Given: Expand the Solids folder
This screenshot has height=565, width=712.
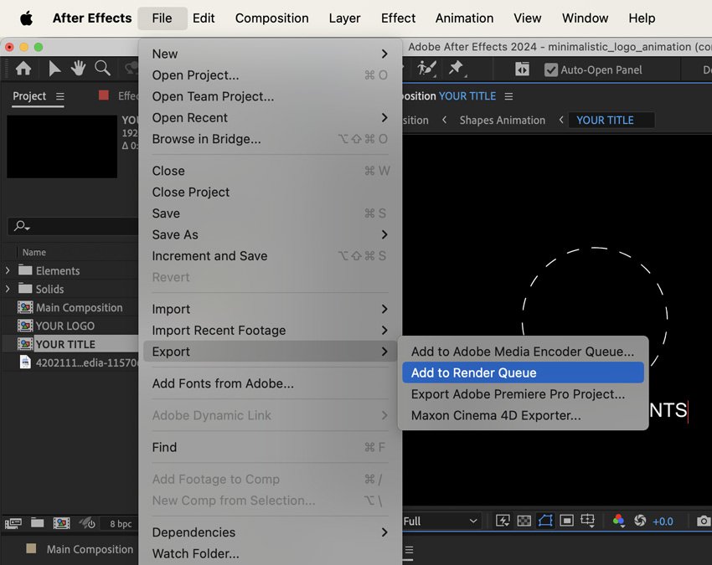Looking at the screenshot, I should click(x=8, y=289).
